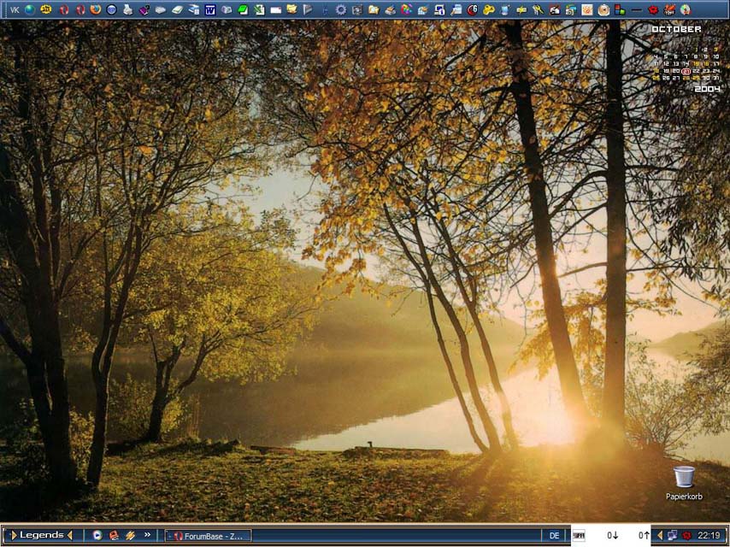Select circled day 21 in desktop calendar
The height and width of the screenshot is (547, 730).
686,71
